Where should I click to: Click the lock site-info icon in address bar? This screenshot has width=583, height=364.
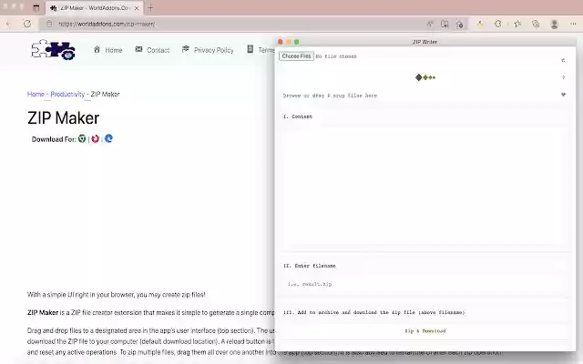[x=48, y=25]
